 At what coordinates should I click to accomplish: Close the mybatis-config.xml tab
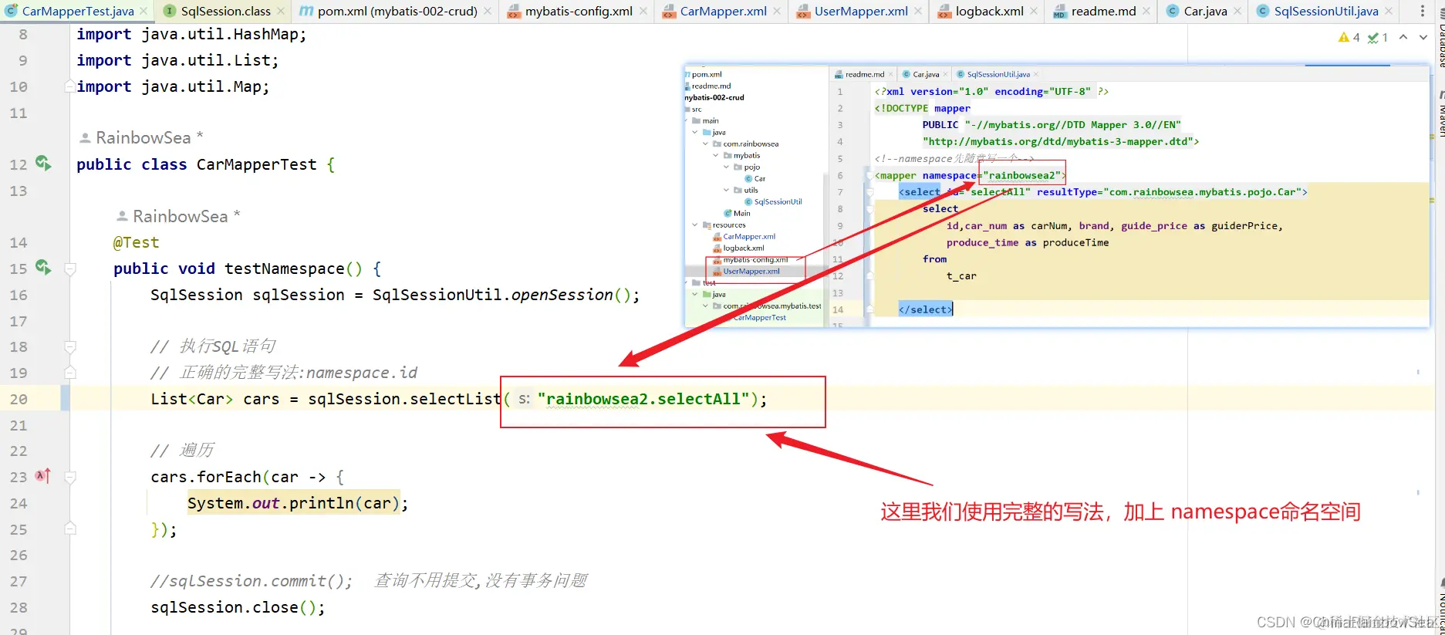point(643,11)
